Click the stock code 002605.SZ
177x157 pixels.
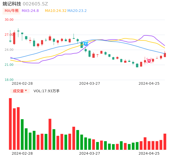(35, 4)
